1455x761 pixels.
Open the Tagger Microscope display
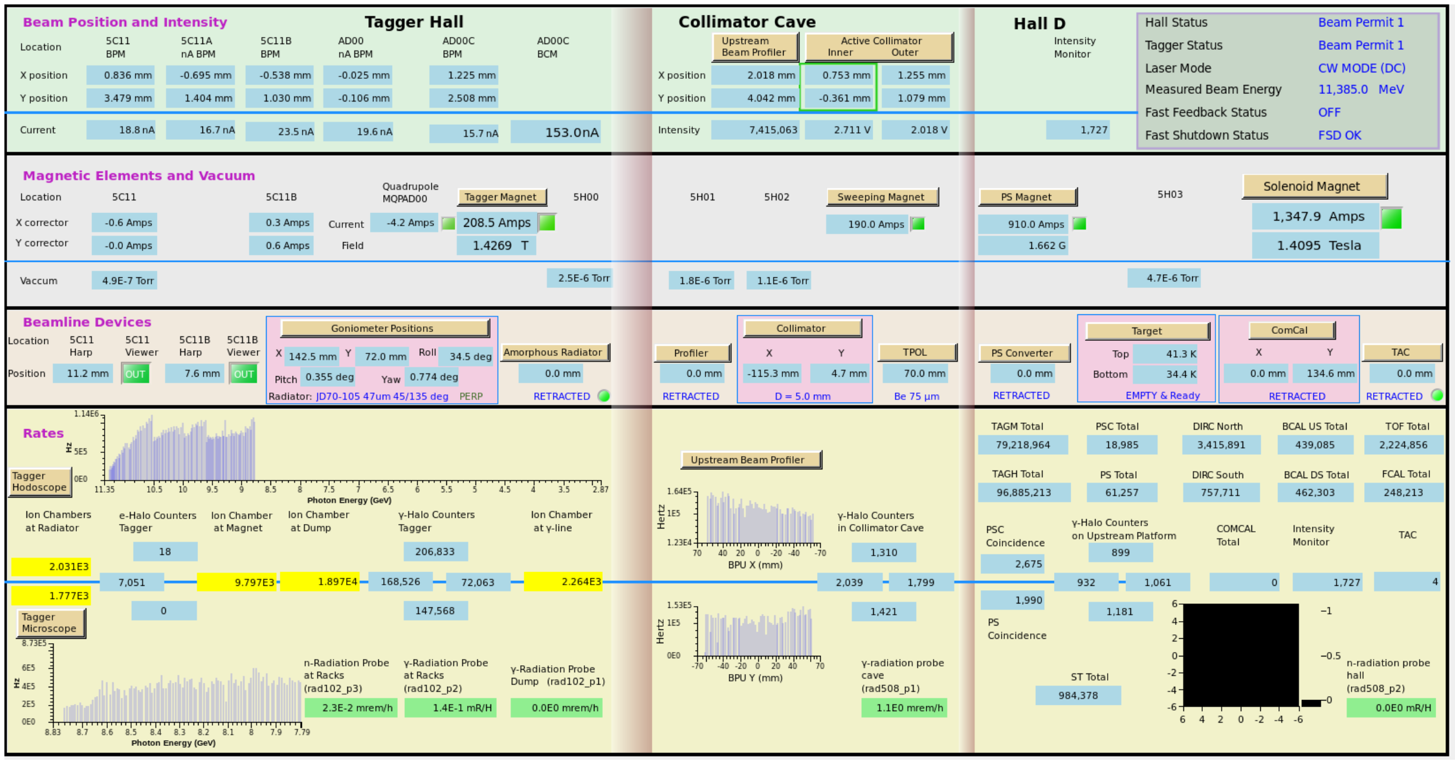[50, 623]
